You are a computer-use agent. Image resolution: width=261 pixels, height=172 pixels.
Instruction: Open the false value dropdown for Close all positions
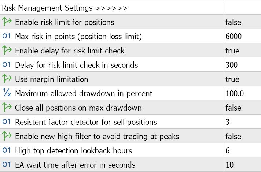coord(234,108)
